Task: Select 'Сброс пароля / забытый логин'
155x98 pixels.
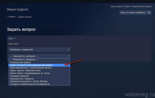Action: (39, 71)
